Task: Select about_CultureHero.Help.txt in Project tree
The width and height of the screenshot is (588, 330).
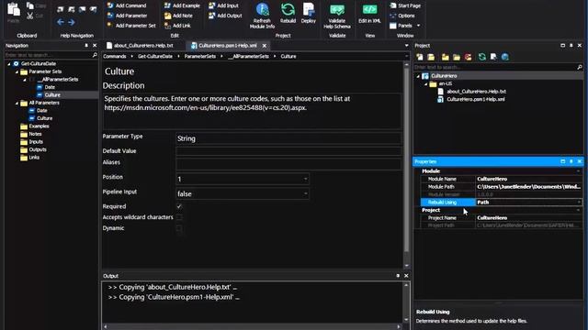Action: (x=471, y=92)
